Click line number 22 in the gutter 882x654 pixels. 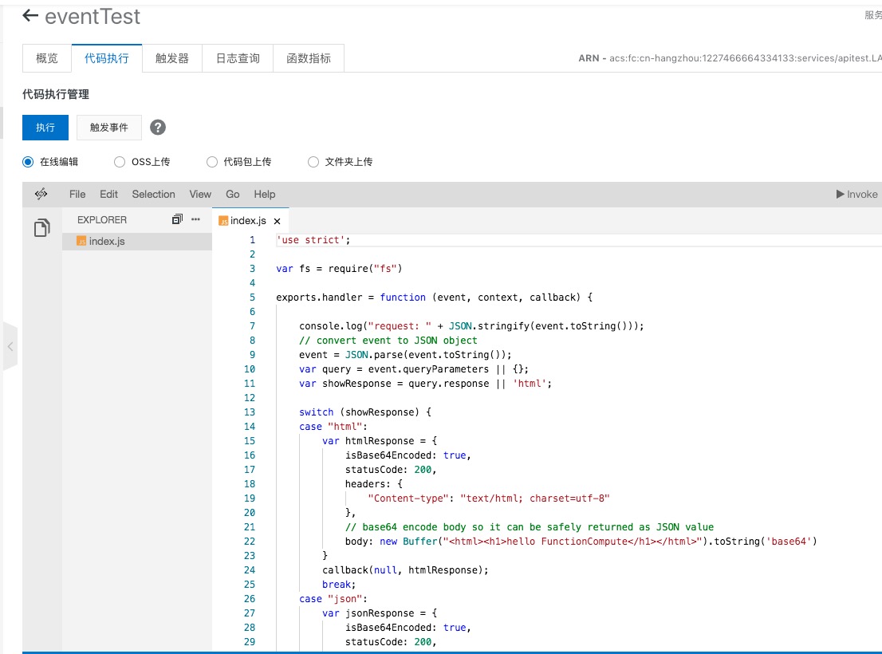(x=249, y=542)
